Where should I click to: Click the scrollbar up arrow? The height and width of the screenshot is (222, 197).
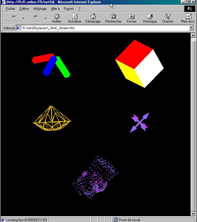pos(193,35)
